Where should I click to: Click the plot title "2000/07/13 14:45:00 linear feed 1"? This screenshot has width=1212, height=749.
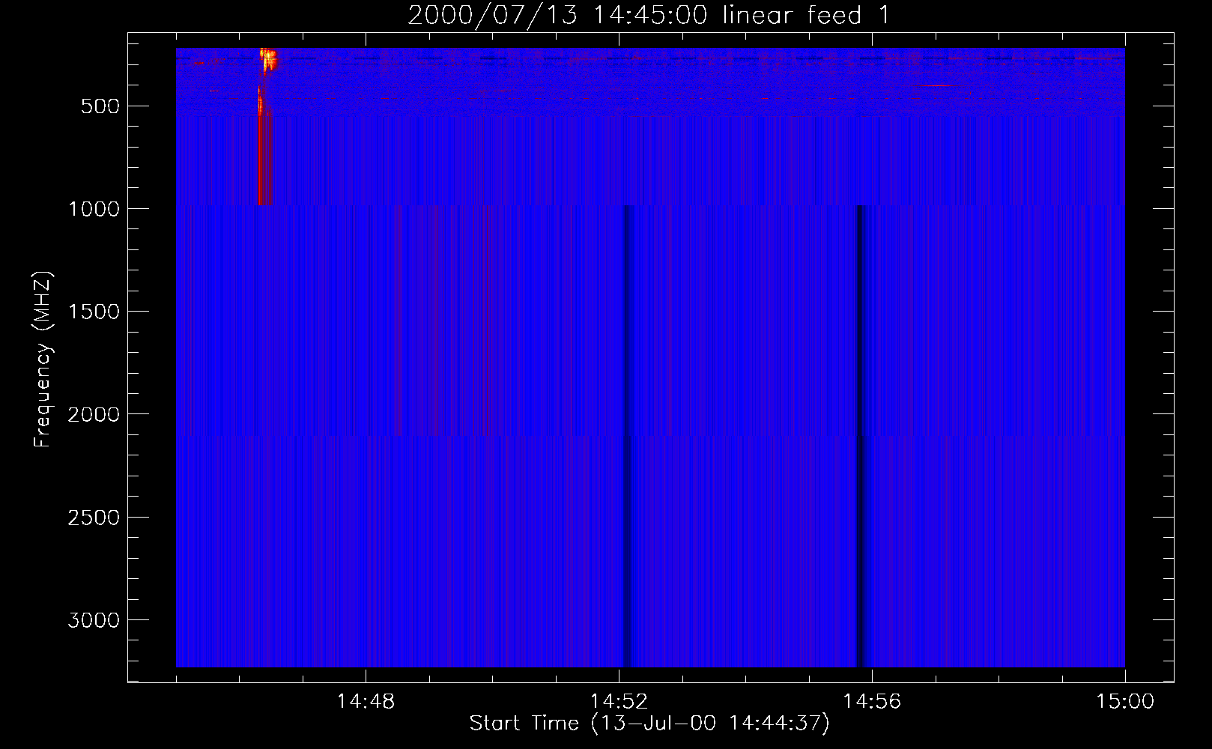(649, 15)
